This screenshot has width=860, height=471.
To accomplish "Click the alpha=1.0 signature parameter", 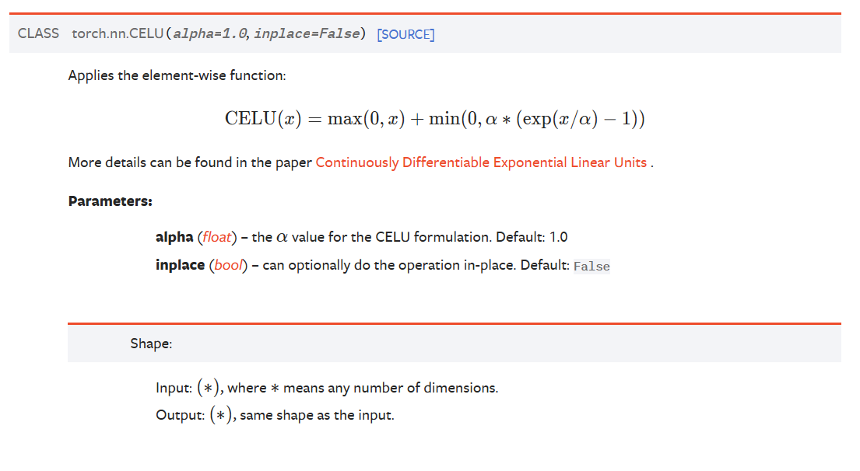I will (211, 34).
